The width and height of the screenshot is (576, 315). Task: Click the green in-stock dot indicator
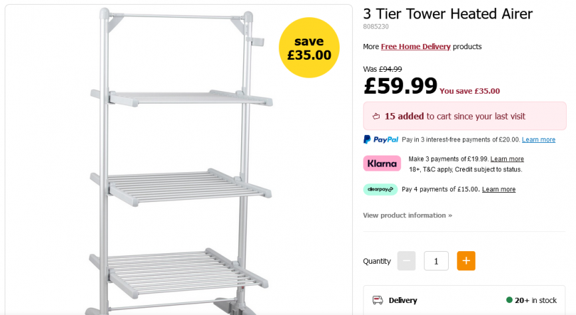[509, 300]
